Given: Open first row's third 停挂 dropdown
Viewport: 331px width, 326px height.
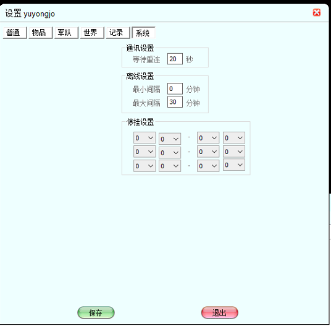Looking at the screenshot, I should tap(208, 138).
